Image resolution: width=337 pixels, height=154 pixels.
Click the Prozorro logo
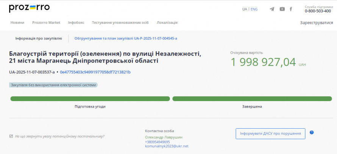[x=29, y=8]
